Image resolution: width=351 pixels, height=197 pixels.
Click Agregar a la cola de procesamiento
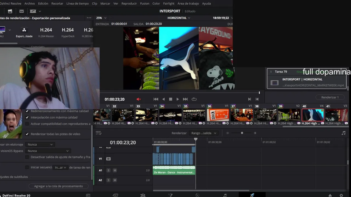pyautogui.click(x=58, y=186)
